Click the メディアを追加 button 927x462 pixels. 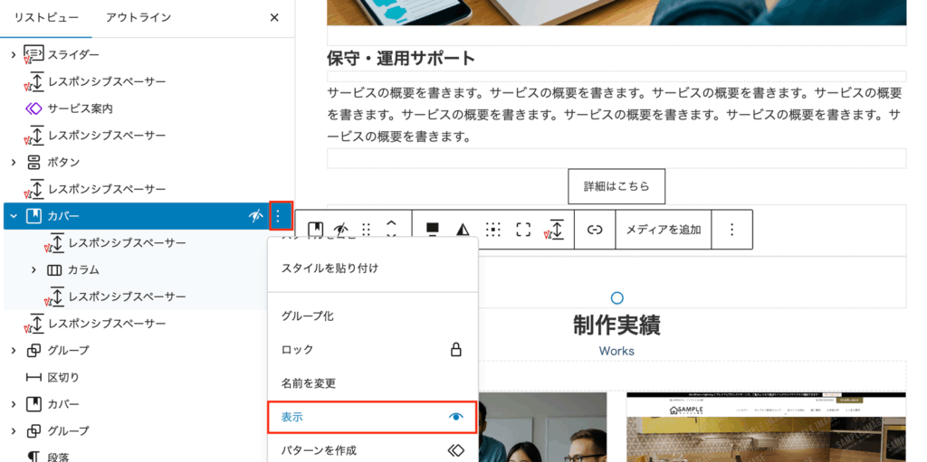[664, 230]
